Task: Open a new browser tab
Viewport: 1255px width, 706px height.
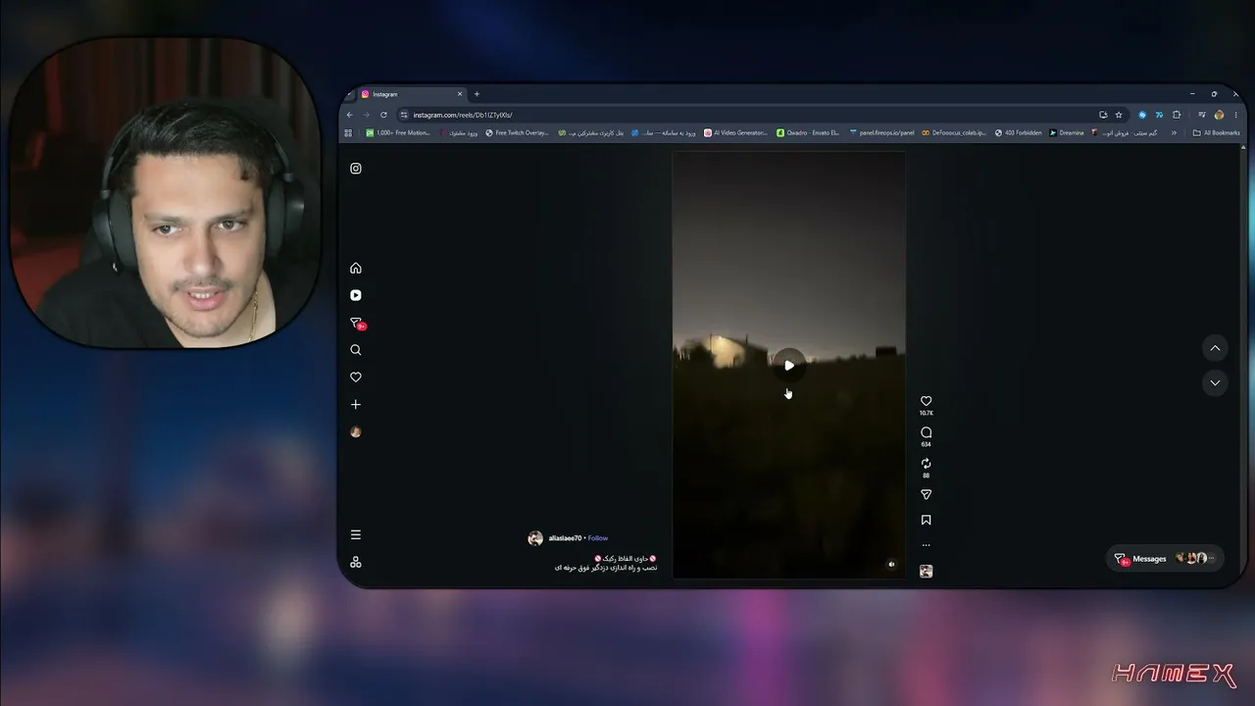Action: 477,94
